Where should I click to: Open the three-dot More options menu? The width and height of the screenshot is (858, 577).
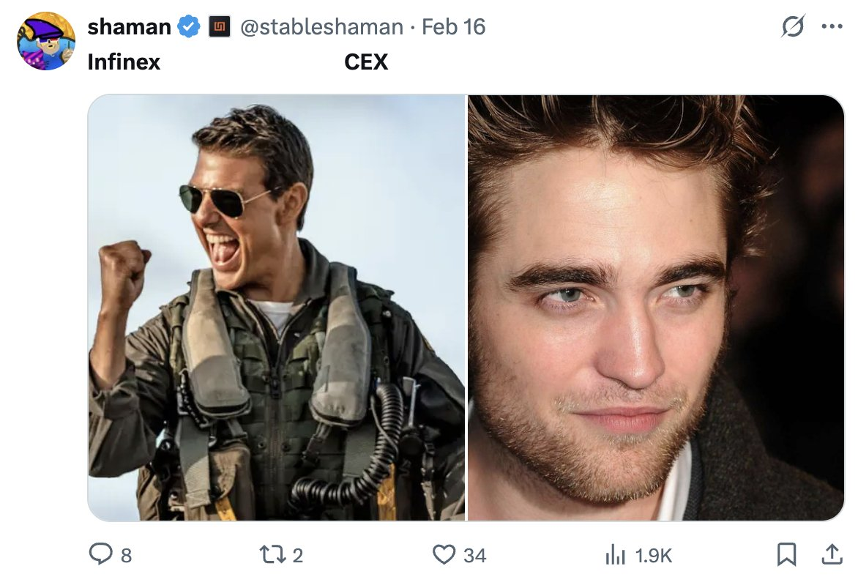click(x=832, y=27)
